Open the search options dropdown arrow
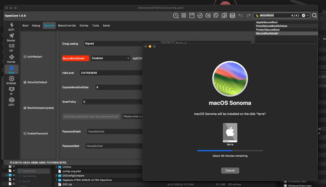326x187 pixels. coord(307,15)
